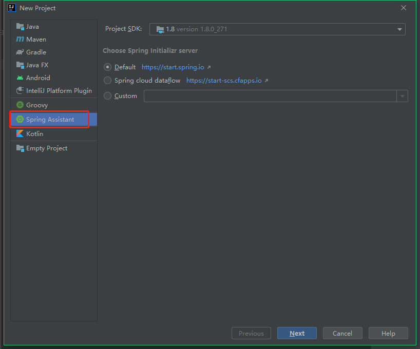Screen dimensions: 420x349
Task: Choose Spring Assistant label
Action: pyautogui.click(x=50, y=120)
